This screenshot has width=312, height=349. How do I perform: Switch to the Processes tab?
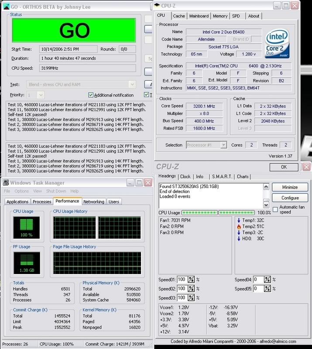click(42, 202)
